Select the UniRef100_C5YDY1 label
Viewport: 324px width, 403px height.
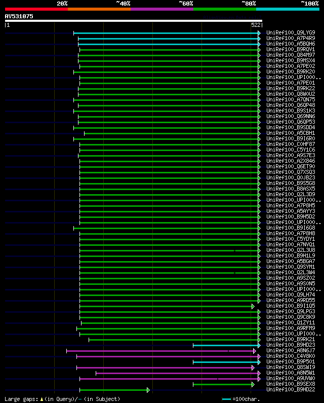pos(291,239)
